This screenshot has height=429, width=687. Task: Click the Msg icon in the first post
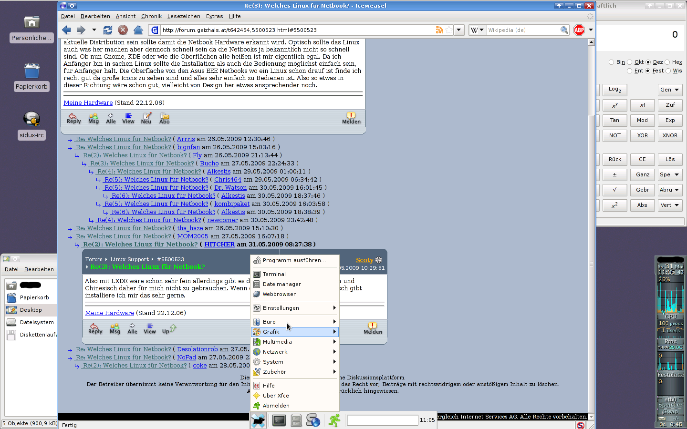[x=94, y=118]
